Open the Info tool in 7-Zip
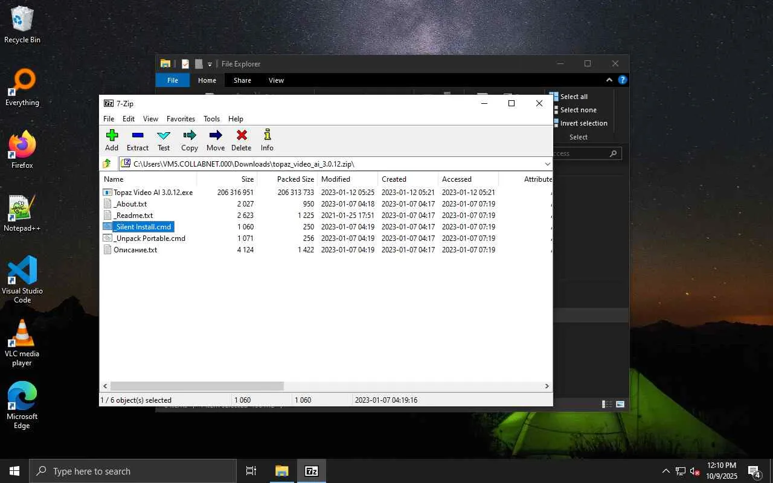Screen dimensions: 773x483 click(x=267, y=140)
